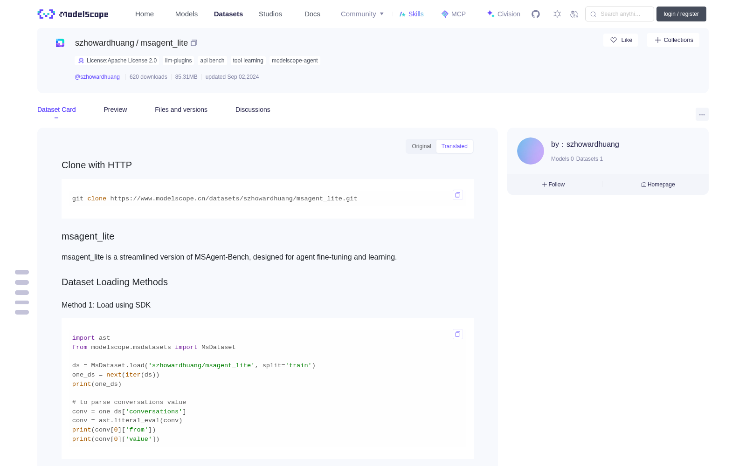Open the MCP section
This screenshot has width=746, height=466.
(454, 14)
